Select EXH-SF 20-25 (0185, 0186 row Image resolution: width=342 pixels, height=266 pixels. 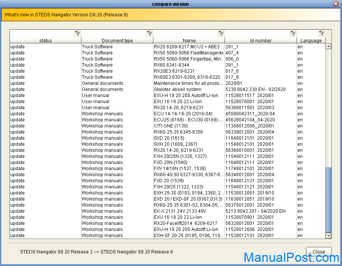click(168, 236)
